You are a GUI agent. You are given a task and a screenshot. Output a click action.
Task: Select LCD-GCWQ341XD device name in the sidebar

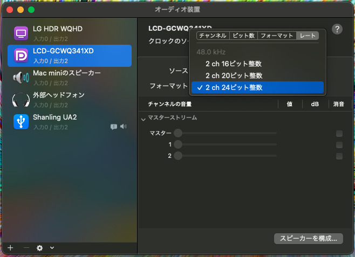tap(63, 51)
